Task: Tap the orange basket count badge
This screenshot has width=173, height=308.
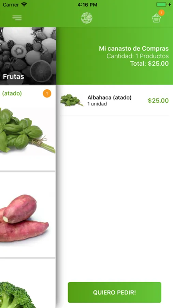Action: (x=161, y=13)
